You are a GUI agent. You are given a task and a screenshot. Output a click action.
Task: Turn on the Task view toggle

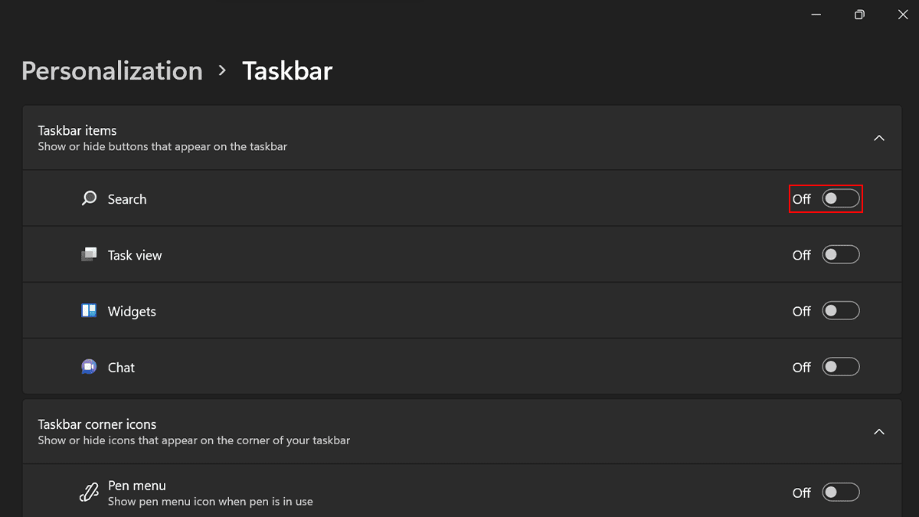pos(840,254)
